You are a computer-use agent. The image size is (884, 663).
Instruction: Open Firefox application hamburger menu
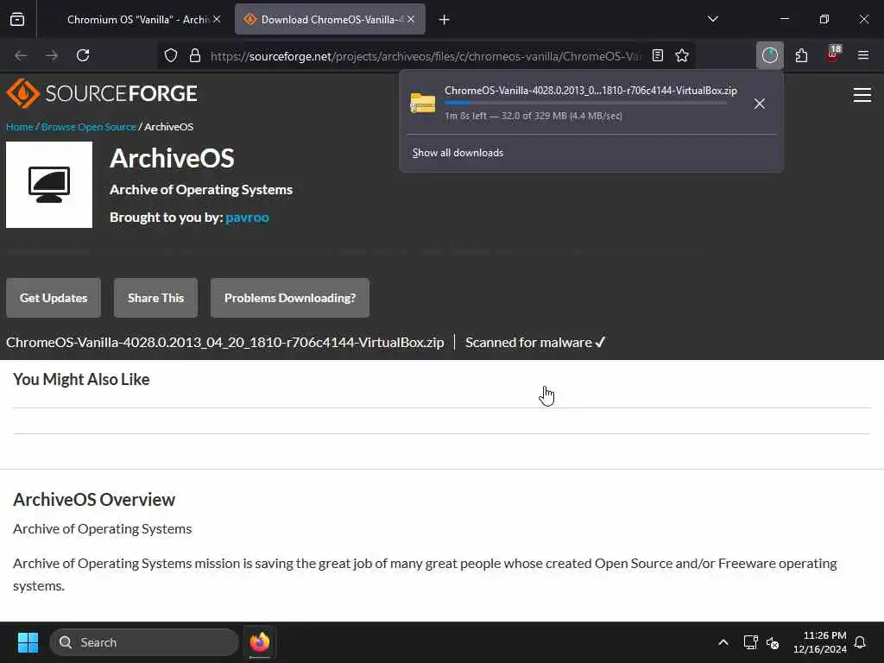point(863,55)
